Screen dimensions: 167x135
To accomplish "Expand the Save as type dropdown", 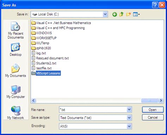I will (x=129, y=118).
